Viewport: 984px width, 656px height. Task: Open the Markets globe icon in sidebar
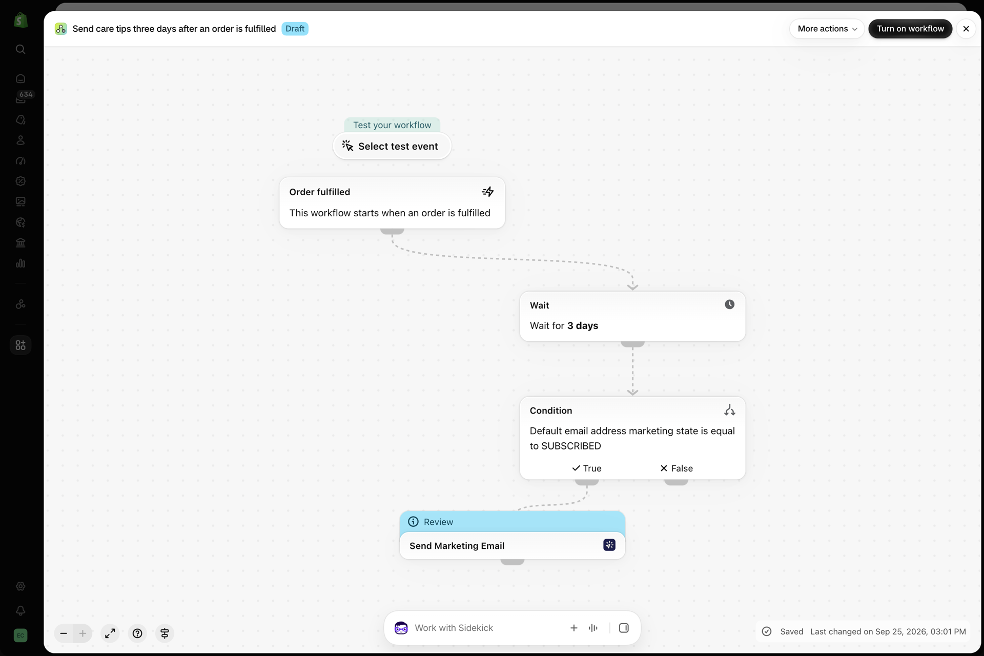click(20, 222)
